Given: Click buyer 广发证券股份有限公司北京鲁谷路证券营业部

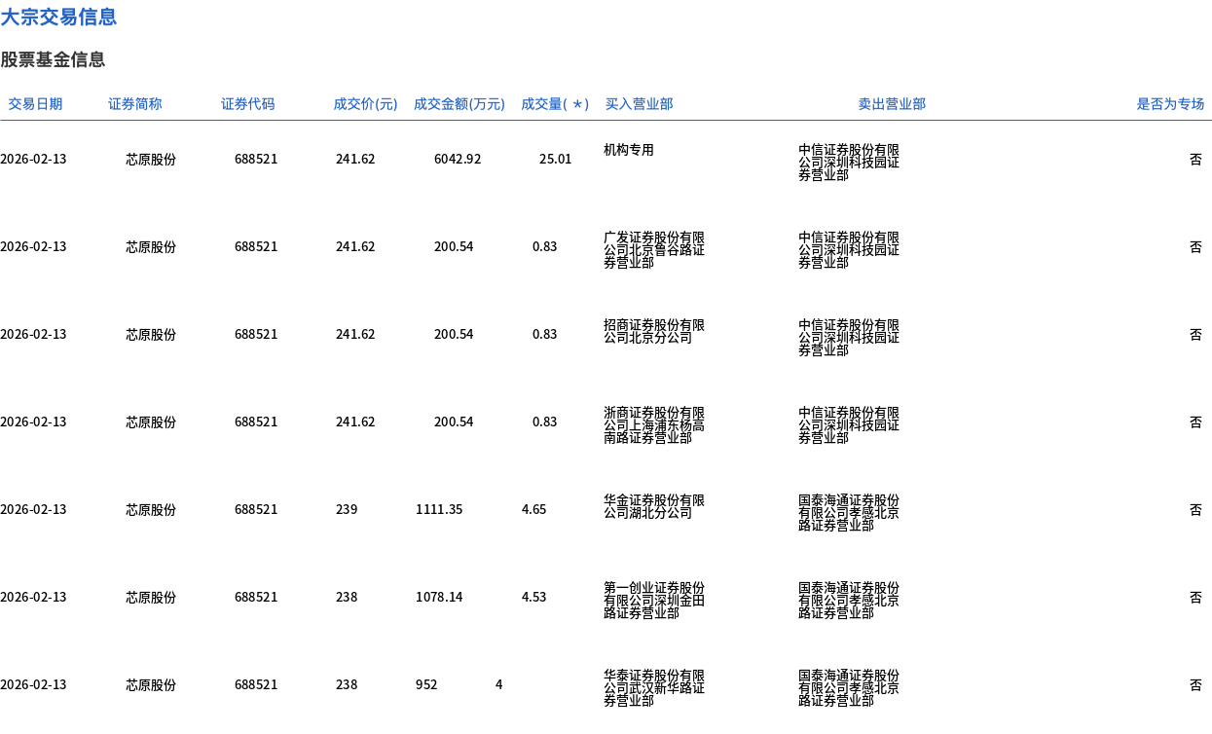Looking at the screenshot, I should [x=654, y=250].
